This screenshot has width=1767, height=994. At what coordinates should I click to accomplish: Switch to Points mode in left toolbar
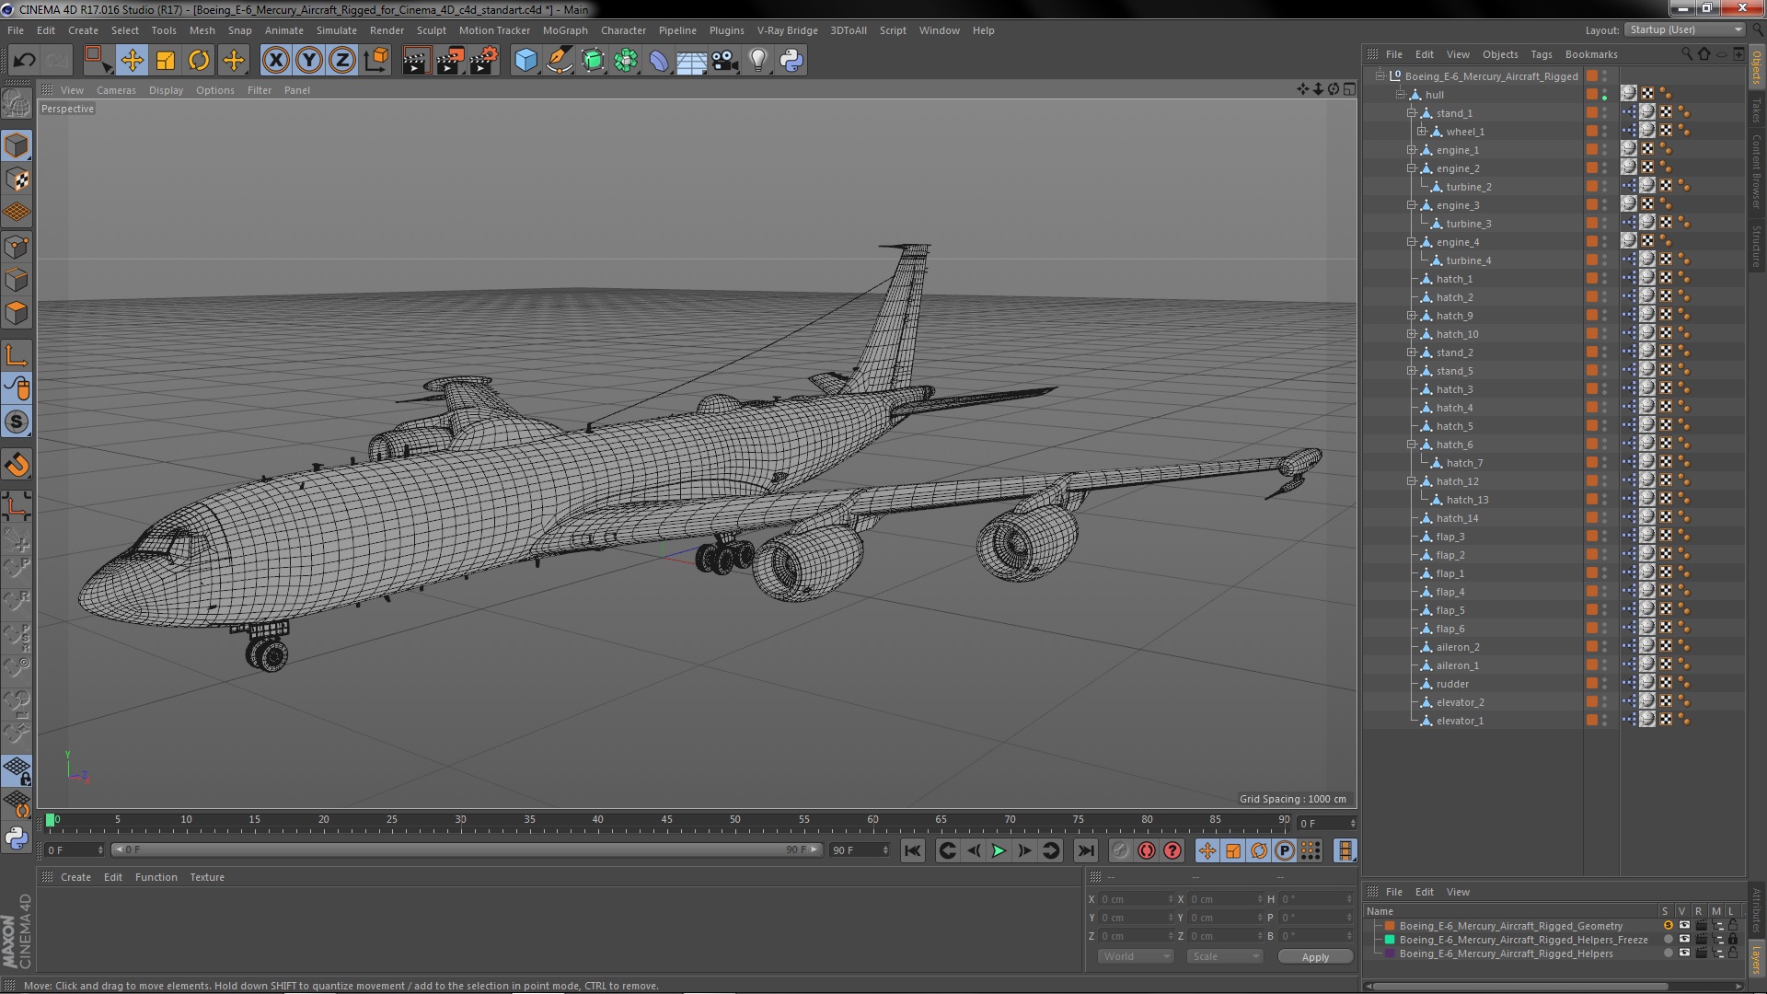(17, 247)
